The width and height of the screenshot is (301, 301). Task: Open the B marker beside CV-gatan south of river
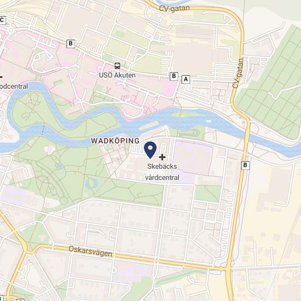click(x=245, y=165)
